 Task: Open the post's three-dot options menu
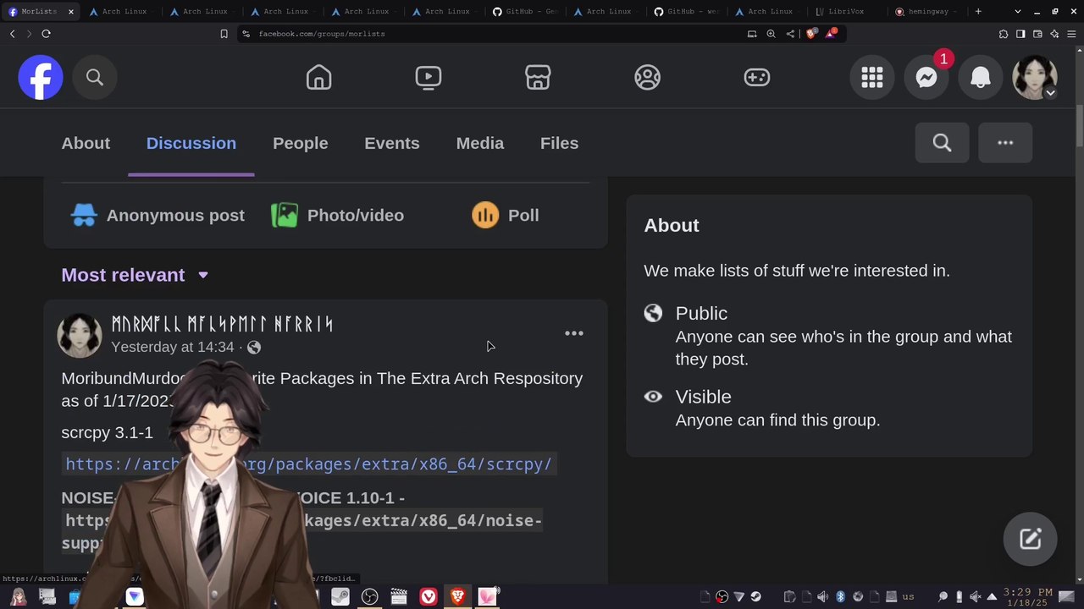[574, 333]
